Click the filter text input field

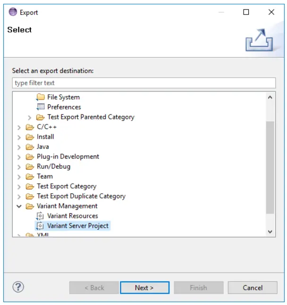click(143, 83)
